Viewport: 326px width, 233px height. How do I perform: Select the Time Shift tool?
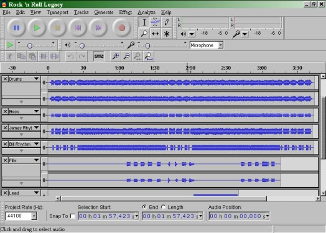tap(156, 34)
